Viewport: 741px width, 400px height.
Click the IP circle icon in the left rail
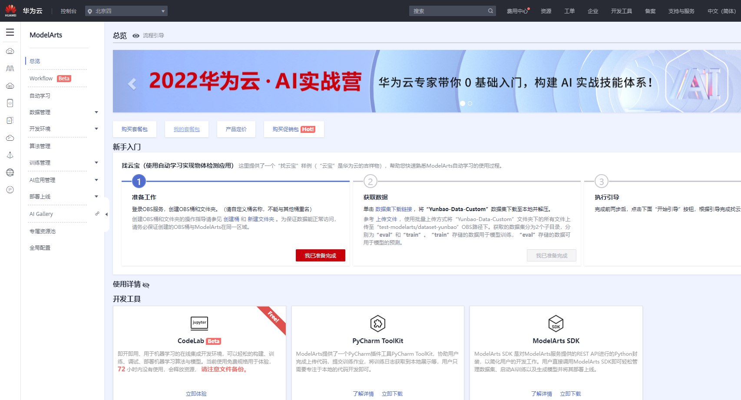click(10, 190)
